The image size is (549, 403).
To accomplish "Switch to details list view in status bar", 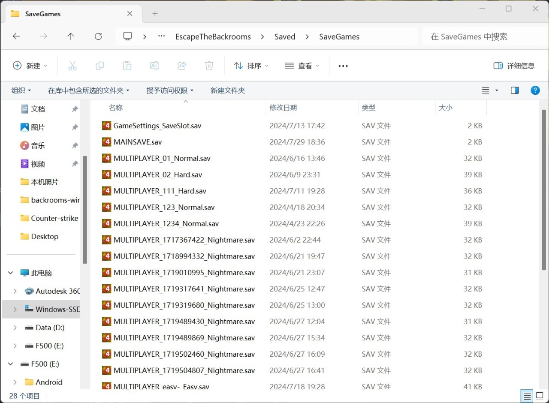I will [527, 396].
